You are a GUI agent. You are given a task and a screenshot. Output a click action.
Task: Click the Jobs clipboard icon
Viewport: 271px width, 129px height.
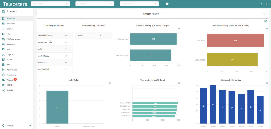pos(3,34)
